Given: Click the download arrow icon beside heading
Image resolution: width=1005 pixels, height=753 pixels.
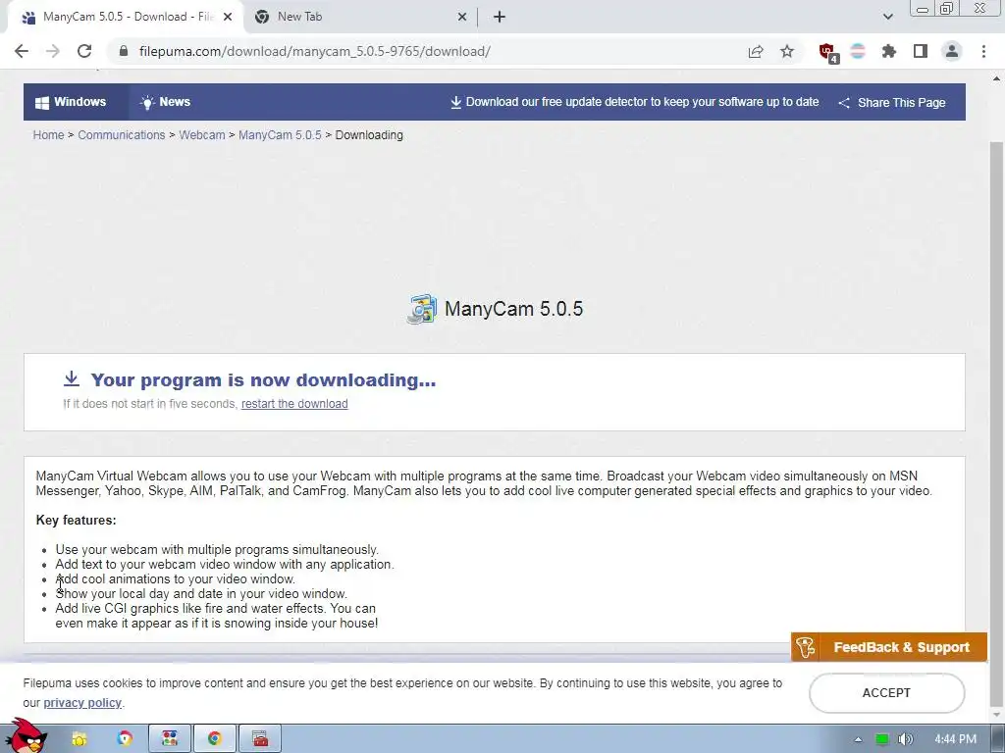Looking at the screenshot, I should pos(71,378).
